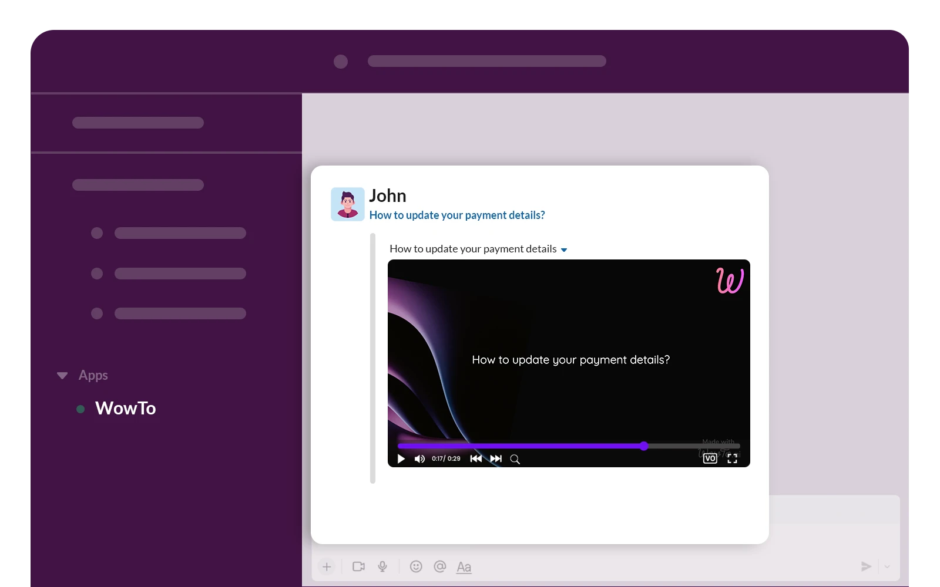Toggle fullscreen mode on the video
The width and height of the screenshot is (940, 587).
point(733,458)
